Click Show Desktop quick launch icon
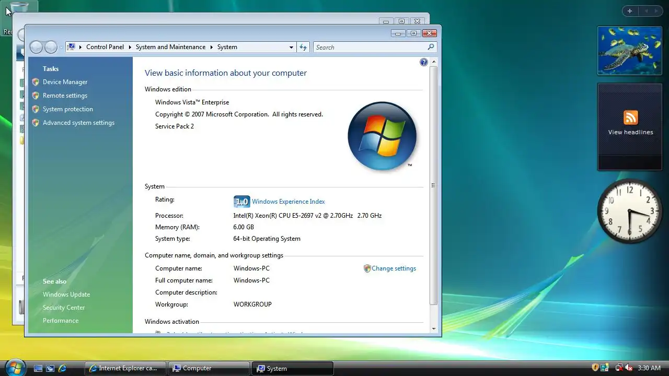 [x=38, y=368]
